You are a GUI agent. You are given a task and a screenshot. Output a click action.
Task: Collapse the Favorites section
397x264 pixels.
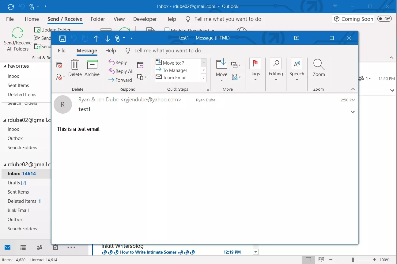[5, 66]
